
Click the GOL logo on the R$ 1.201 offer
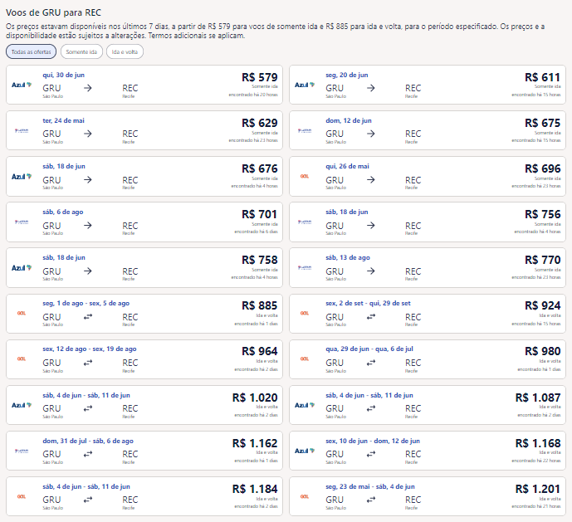click(305, 496)
